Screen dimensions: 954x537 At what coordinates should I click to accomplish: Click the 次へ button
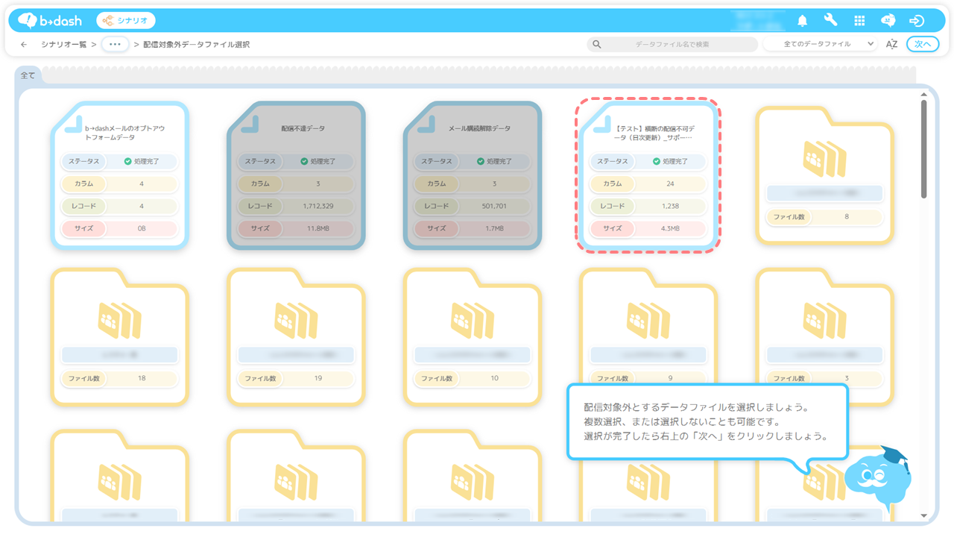[x=923, y=44]
